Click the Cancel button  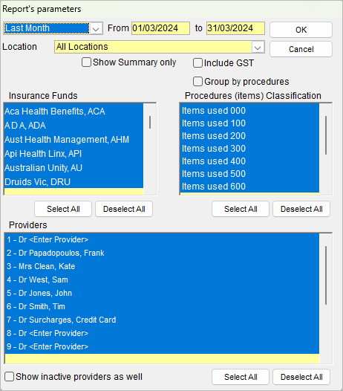[301, 49]
